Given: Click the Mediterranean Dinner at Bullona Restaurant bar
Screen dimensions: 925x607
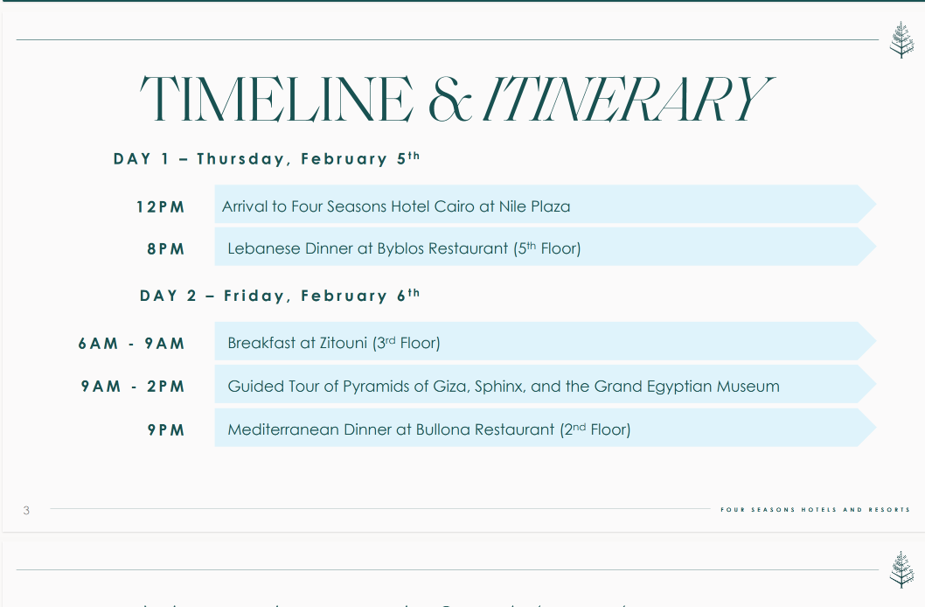Looking at the screenshot, I should point(545,428).
